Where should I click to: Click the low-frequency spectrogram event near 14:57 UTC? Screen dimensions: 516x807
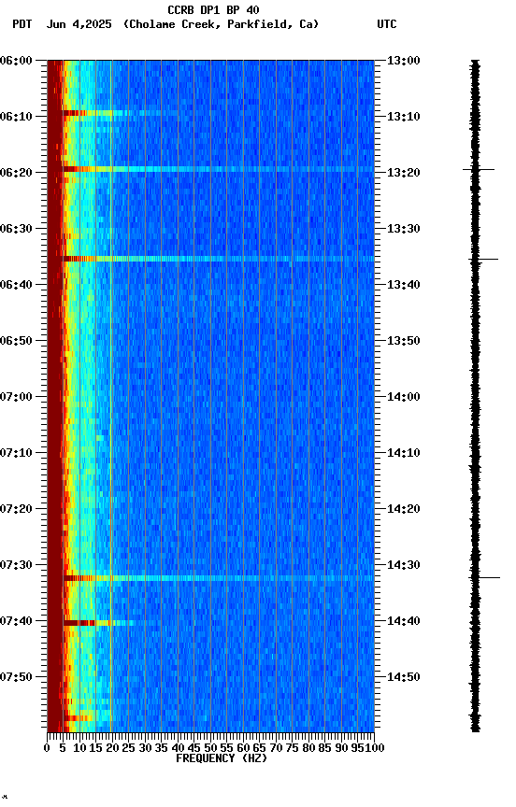(87, 718)
